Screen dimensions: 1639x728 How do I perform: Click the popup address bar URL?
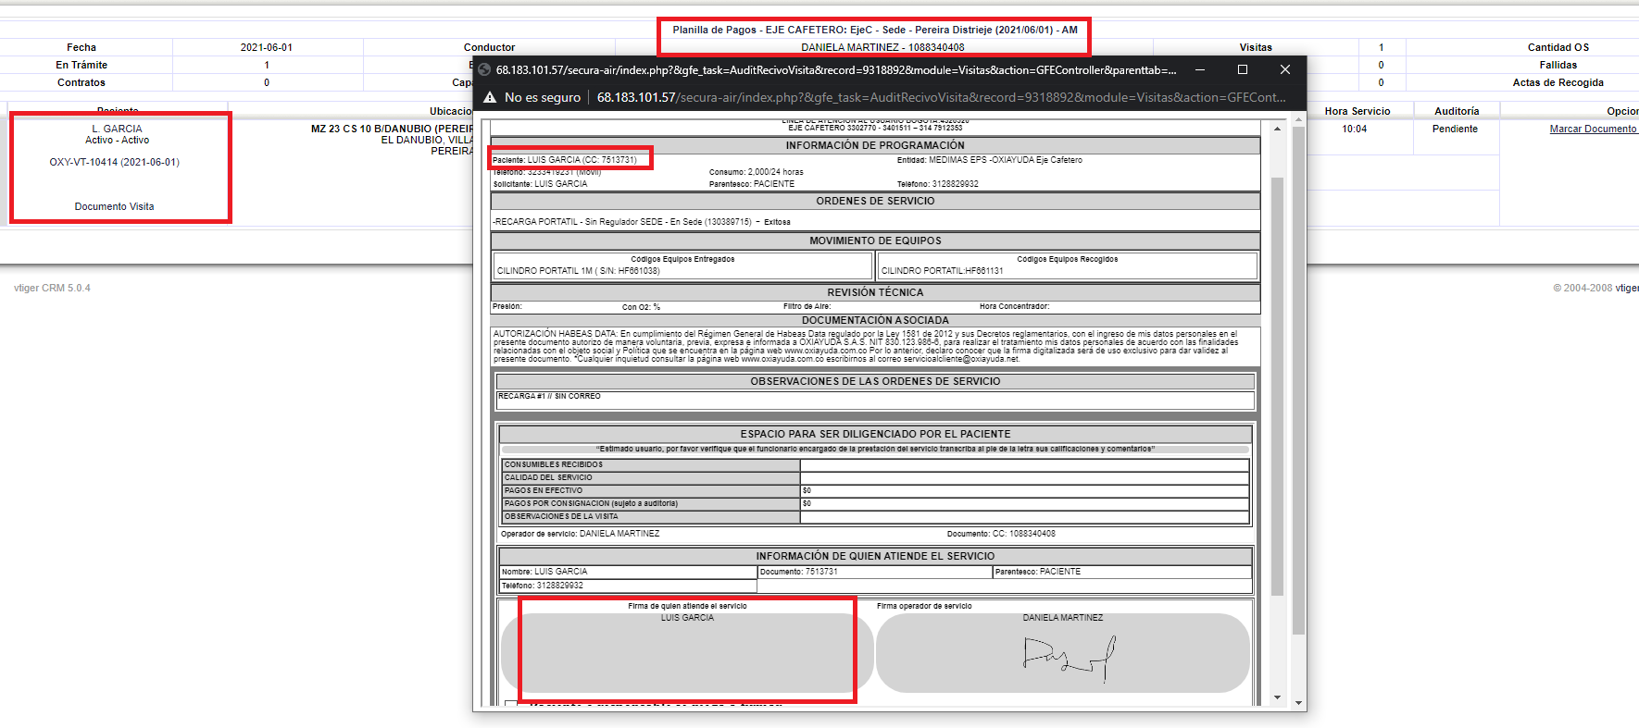[941, 97]
